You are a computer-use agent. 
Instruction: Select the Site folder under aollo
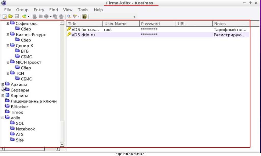click(19, 140)
